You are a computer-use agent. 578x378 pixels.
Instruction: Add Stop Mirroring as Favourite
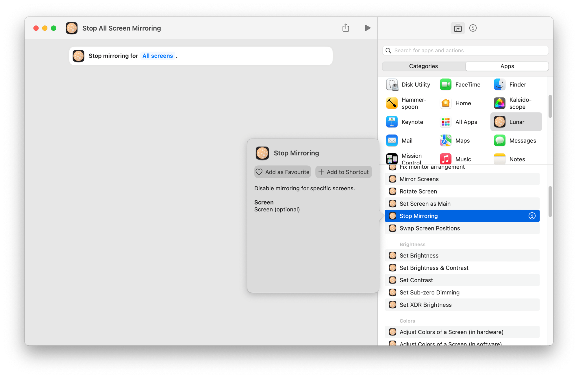(283, 172)
